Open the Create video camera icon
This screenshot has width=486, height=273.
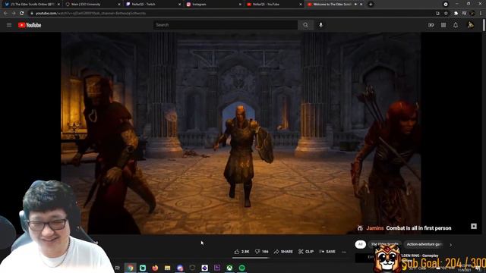point(431,25)
